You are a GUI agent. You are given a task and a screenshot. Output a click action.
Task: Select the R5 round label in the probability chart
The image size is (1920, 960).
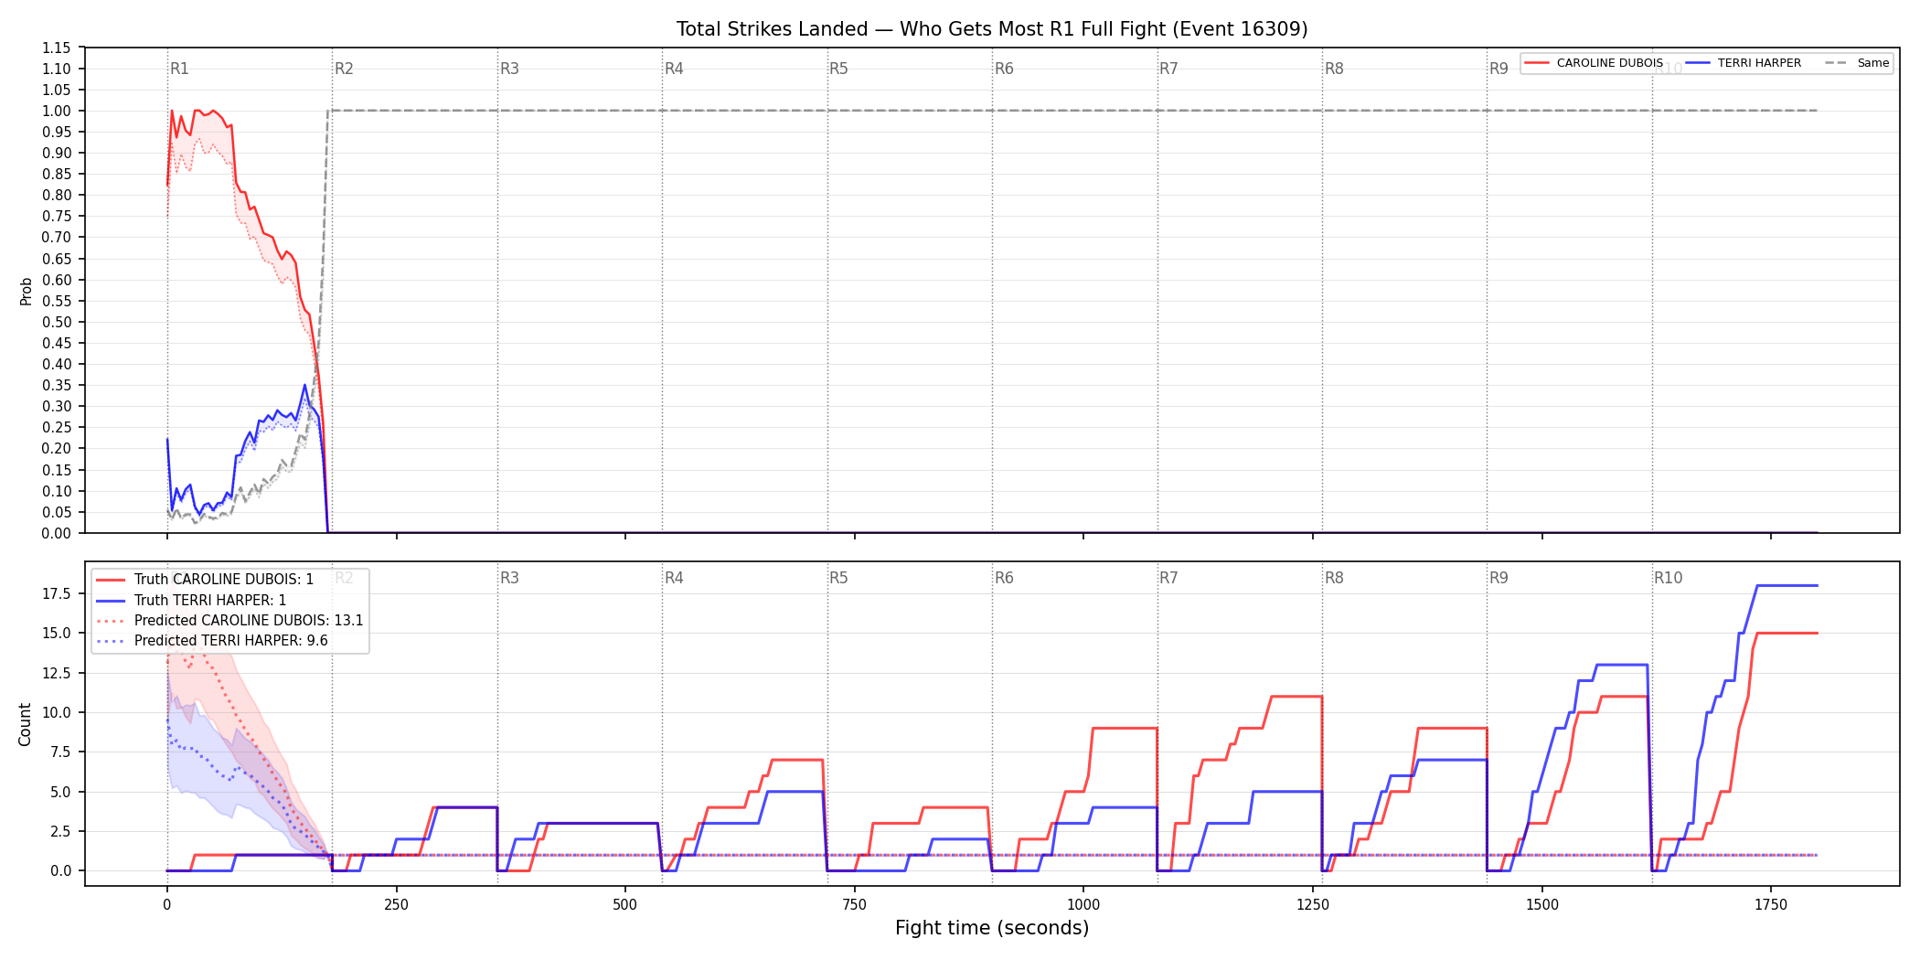pyautogui.click(x=838, y=69)
